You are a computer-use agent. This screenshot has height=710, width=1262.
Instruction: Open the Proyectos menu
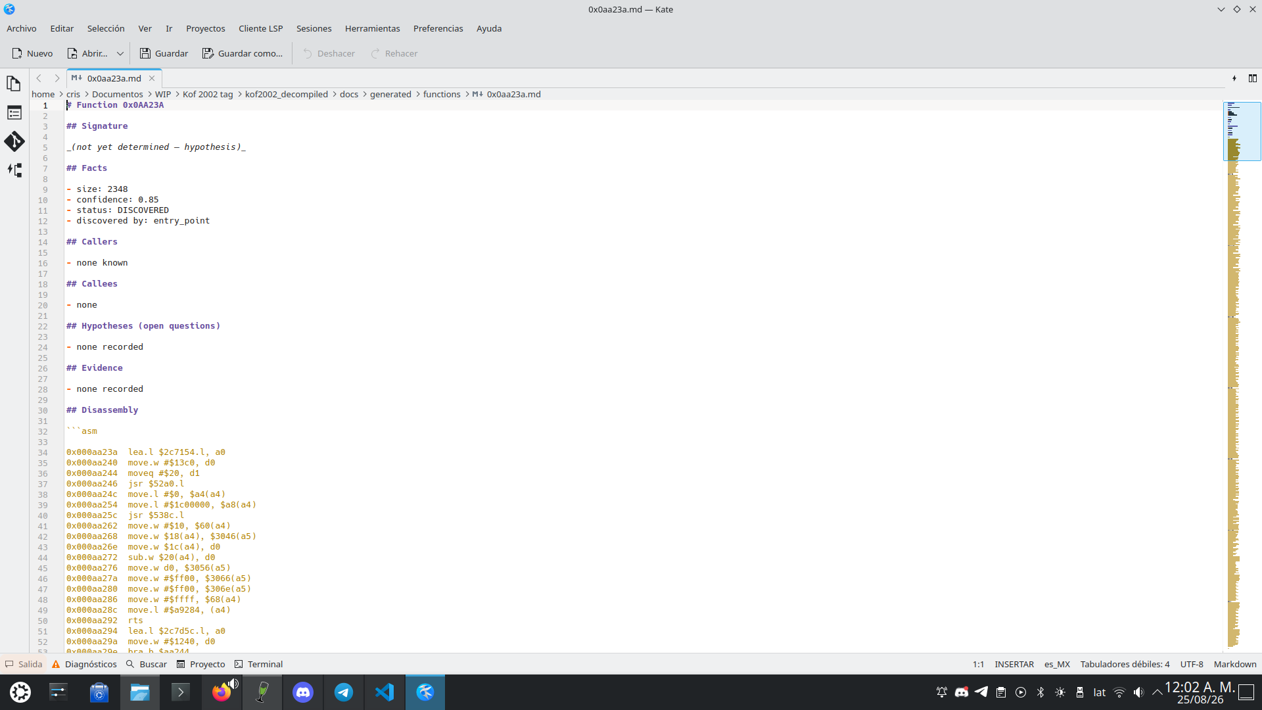(x=206, y=28)
